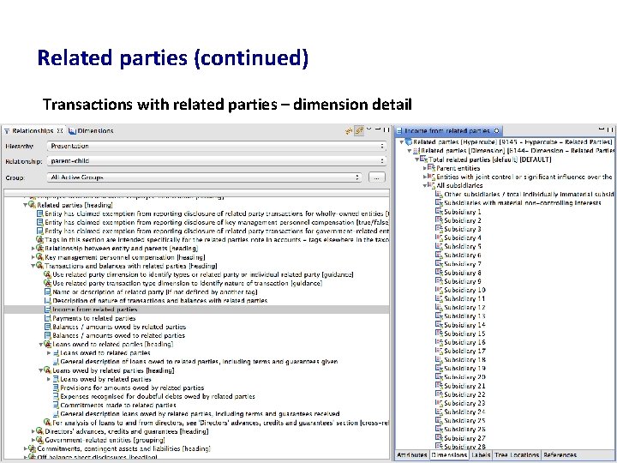Select Use related party transaction type dimension guidance
This screenshot has height=463, width=617.
(188, 283)
